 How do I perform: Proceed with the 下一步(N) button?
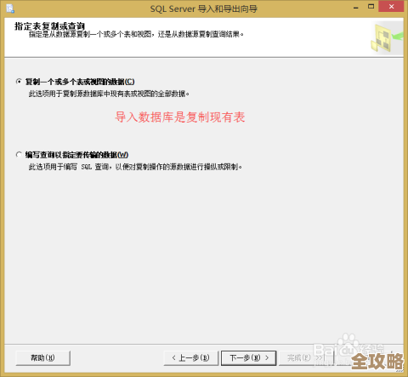click(248, 358)
